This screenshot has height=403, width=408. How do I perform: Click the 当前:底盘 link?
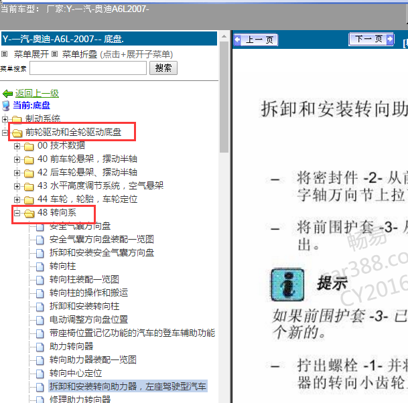(31, 106)
